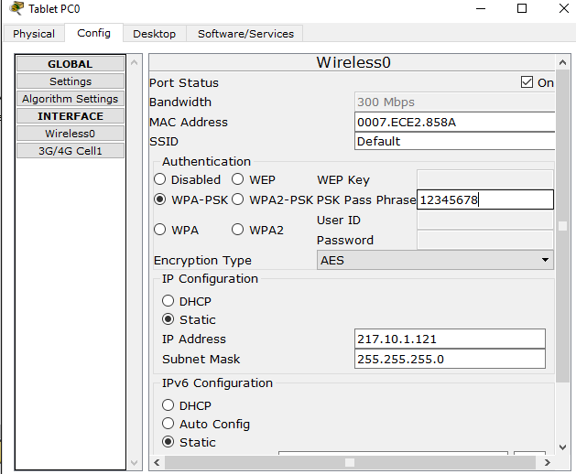Enable DHCP under IP Configuration
This screenshot has height=474, width=576.
[168, 301]
